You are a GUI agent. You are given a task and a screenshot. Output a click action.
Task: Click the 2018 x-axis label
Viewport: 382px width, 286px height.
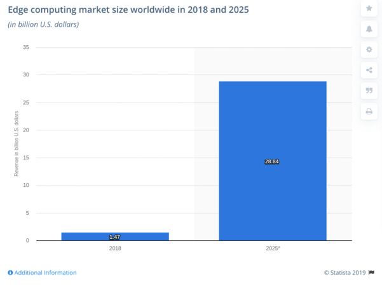pyautogui.click(x=115, y=248)
